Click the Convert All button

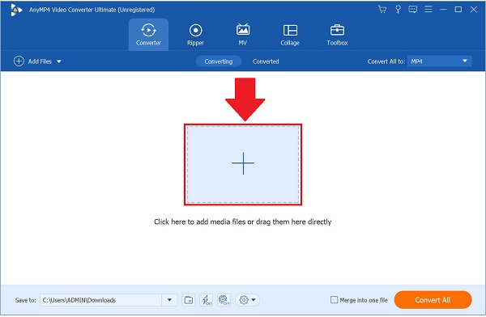433,300
